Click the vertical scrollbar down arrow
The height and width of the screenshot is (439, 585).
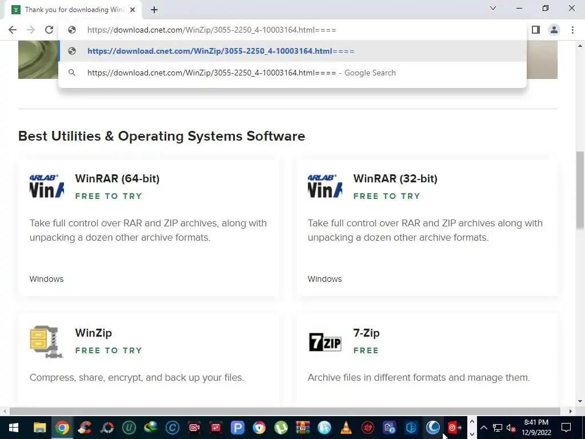[x=580, y=401]
